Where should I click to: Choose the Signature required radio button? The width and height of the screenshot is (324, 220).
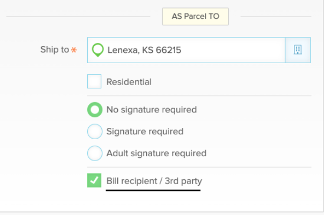coord(95,131)
